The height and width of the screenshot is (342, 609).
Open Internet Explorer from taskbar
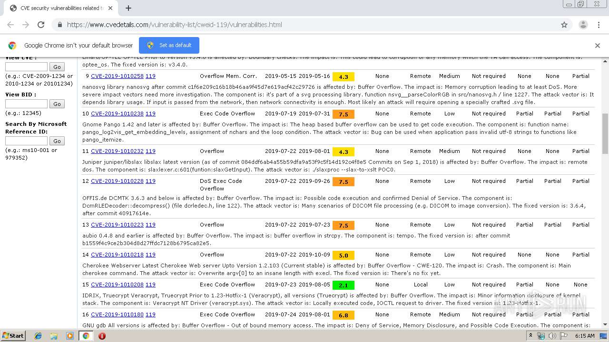pos(38,336)
